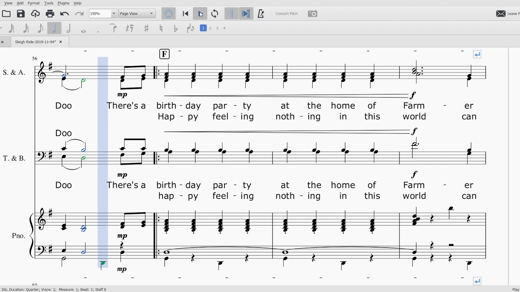Upload score to the cloud
Image resolution: width=520 pixels, height=292 pixels.
35,14
